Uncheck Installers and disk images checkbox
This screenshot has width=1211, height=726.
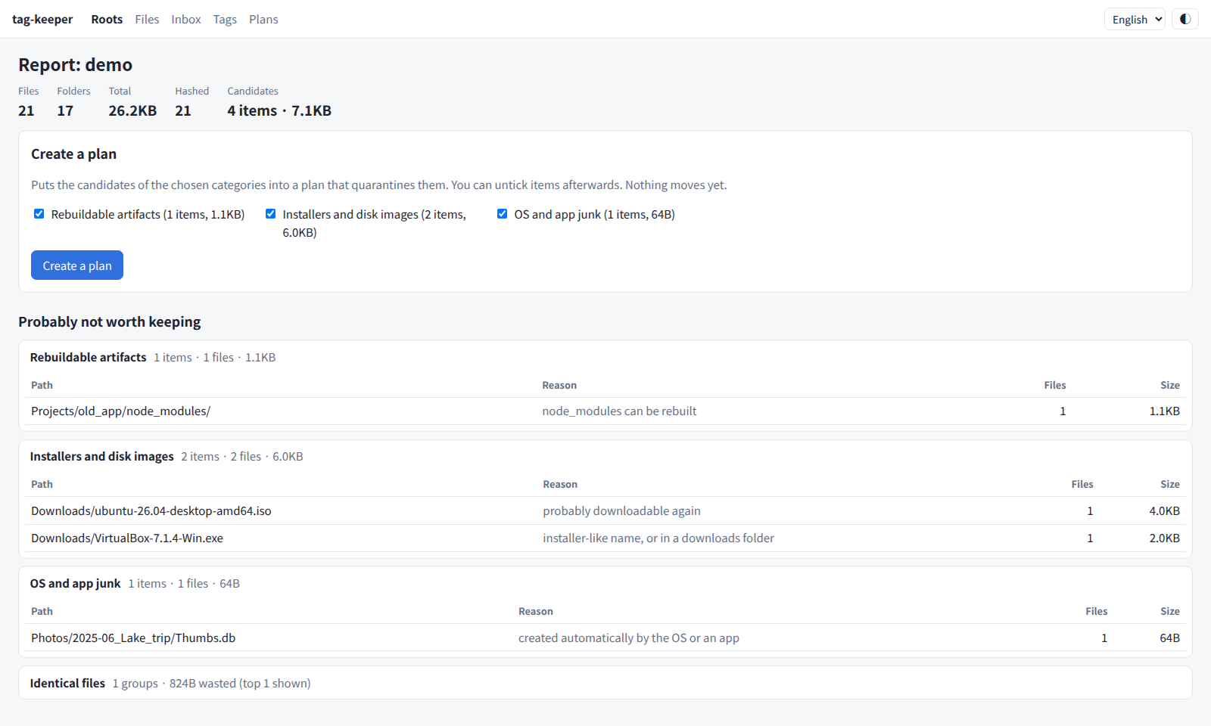271,214
